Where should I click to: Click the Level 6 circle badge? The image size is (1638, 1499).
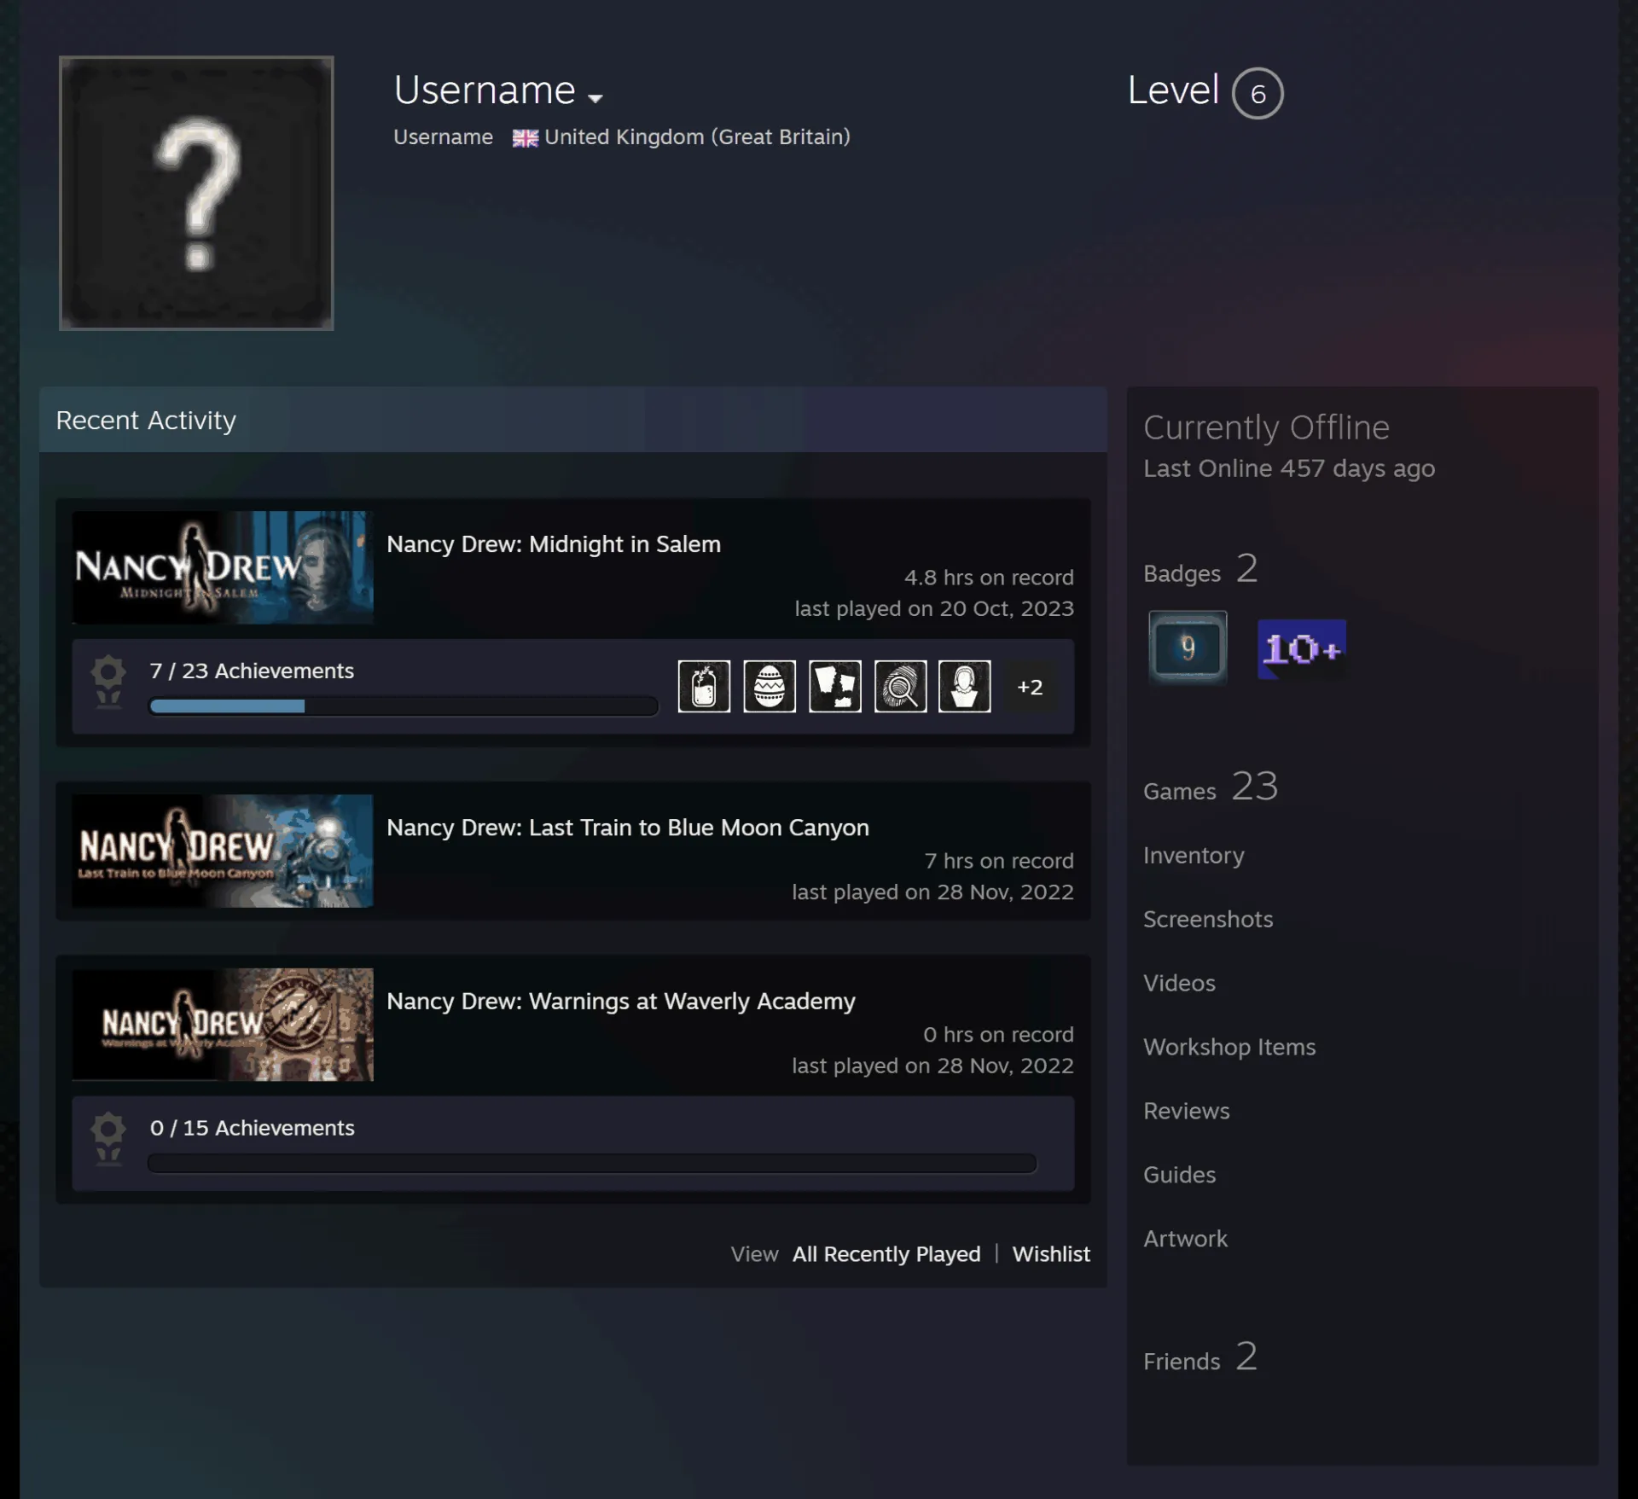tap(1258, 93)
